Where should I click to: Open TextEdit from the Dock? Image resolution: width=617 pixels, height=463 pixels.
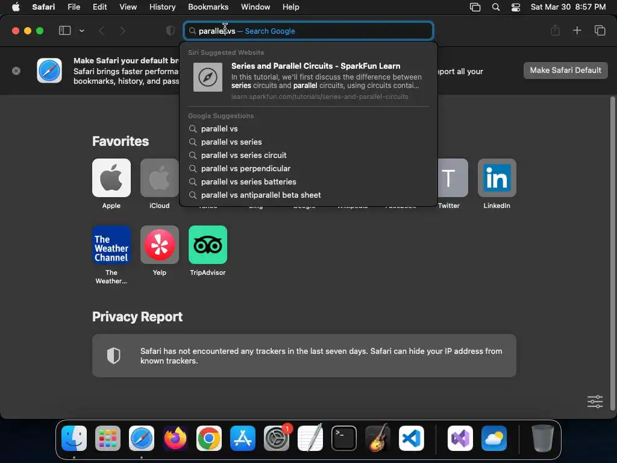[x=310, y=438]
